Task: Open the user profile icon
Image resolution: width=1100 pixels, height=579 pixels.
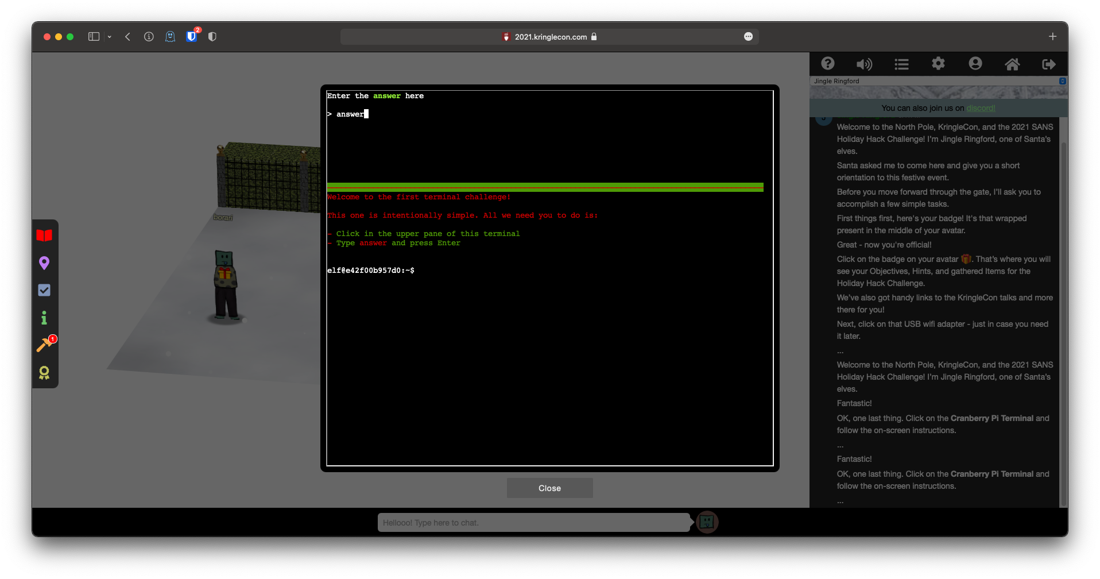Action: click(x=975, y=64)
